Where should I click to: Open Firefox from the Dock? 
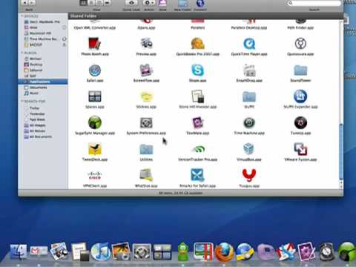pos(224,251)
